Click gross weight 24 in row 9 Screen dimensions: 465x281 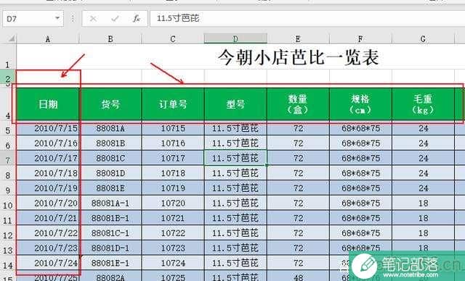point(423,188)
